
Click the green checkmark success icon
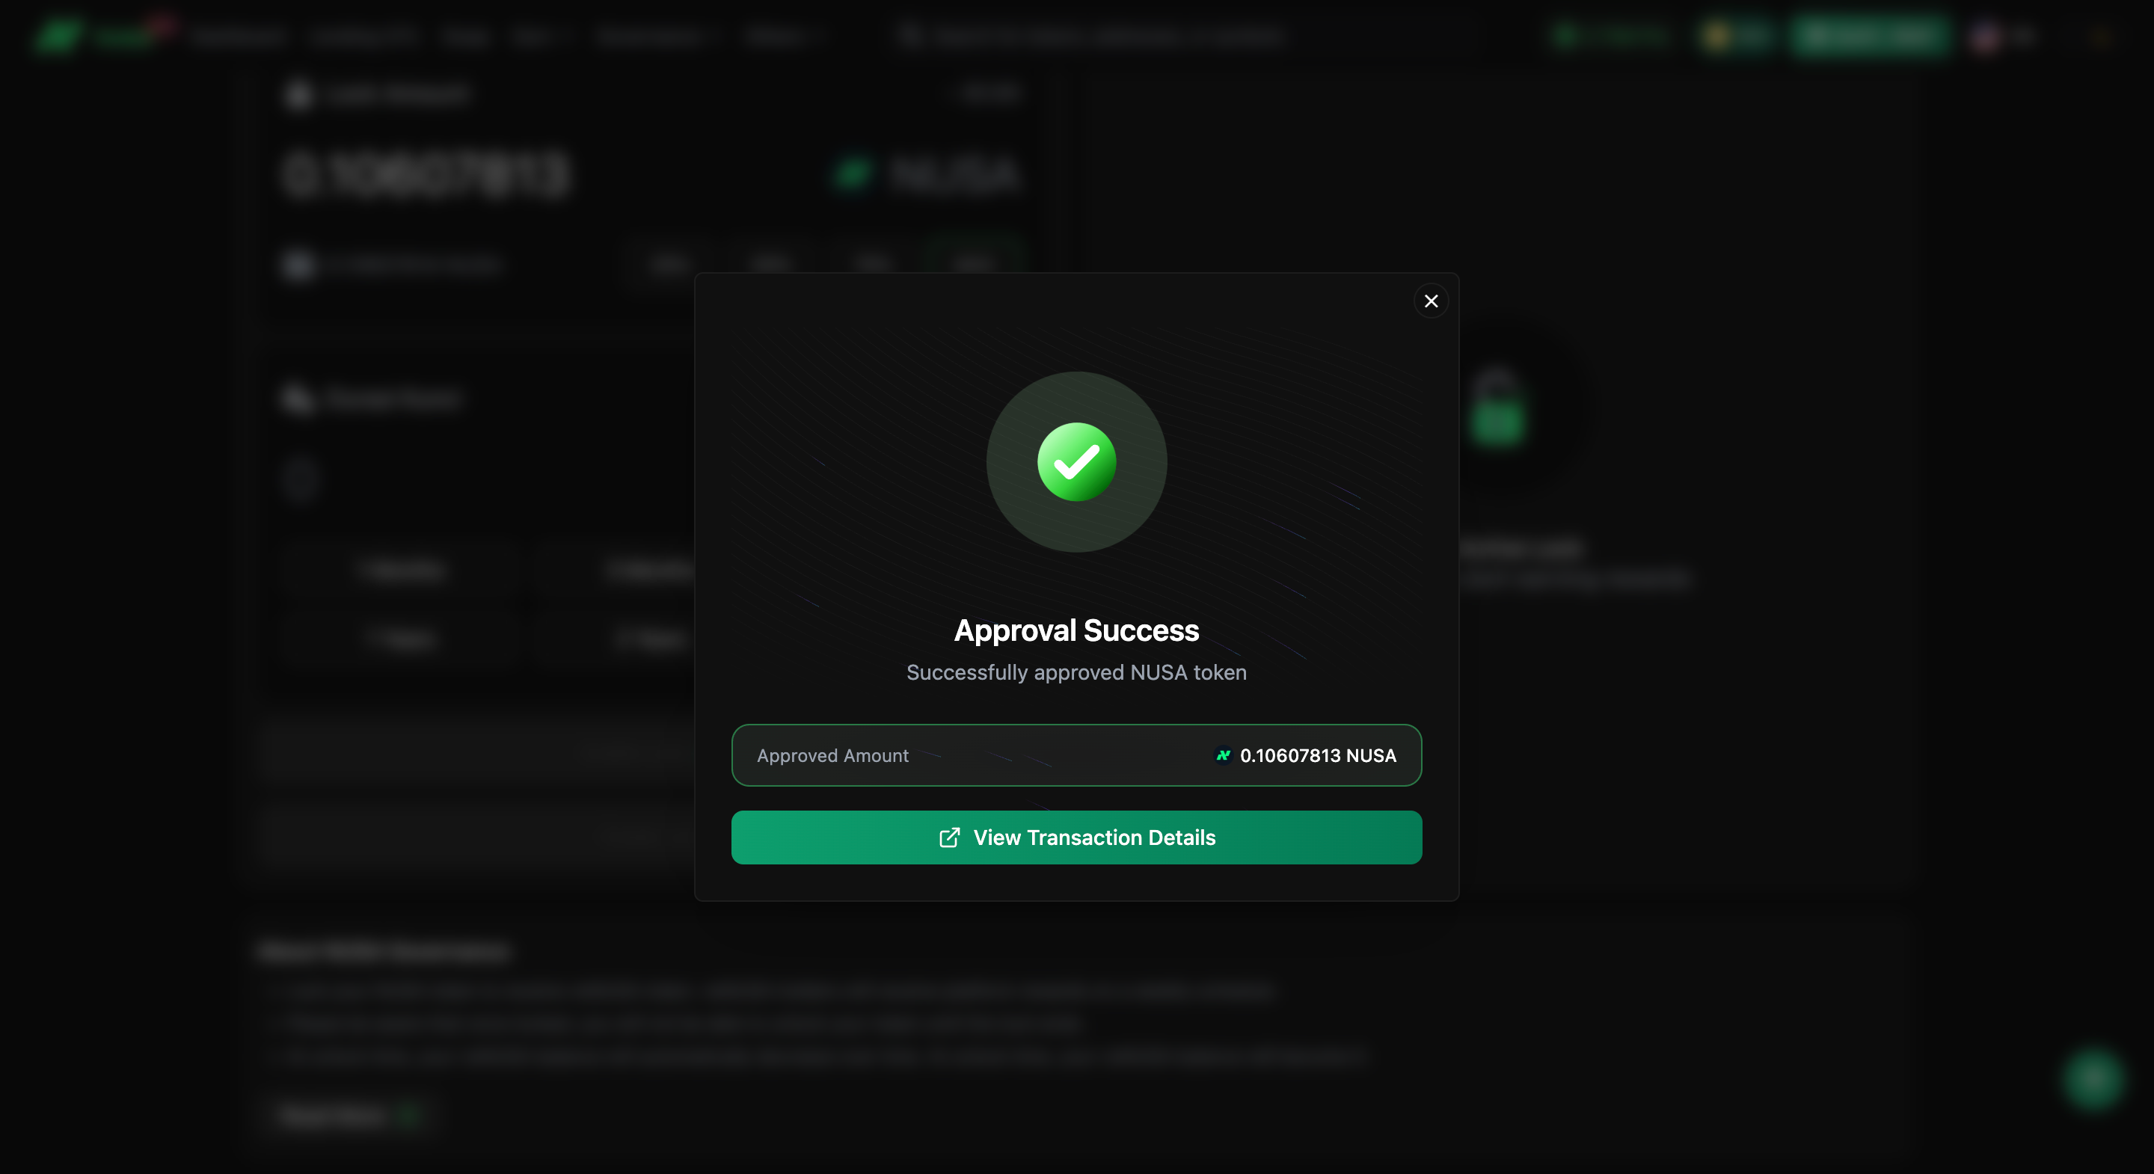point(1076,462)
